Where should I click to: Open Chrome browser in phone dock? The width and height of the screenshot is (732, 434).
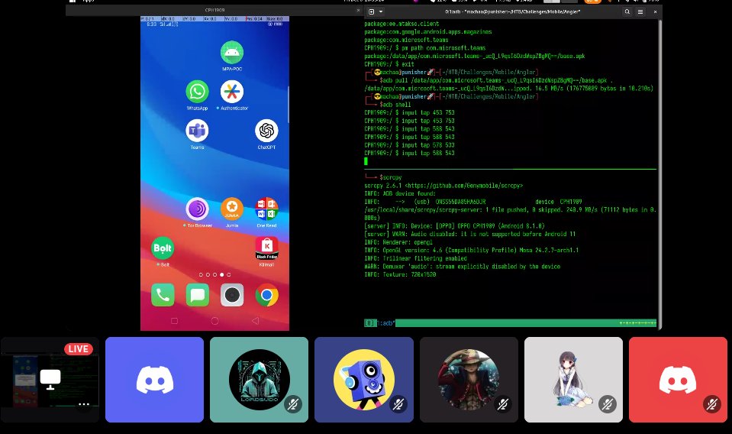click(266, 295)
